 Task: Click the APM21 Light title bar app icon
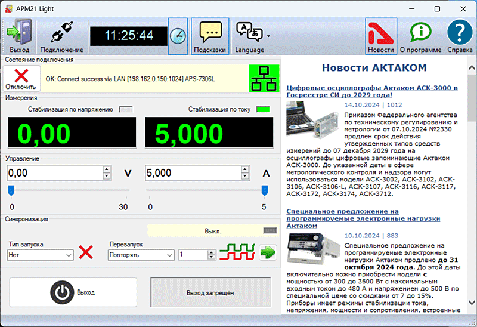click(9, 9)
